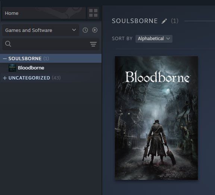This screenshot has height=195, width=215.
Task: Click the SORT BY label
Action: coord(122,39)
